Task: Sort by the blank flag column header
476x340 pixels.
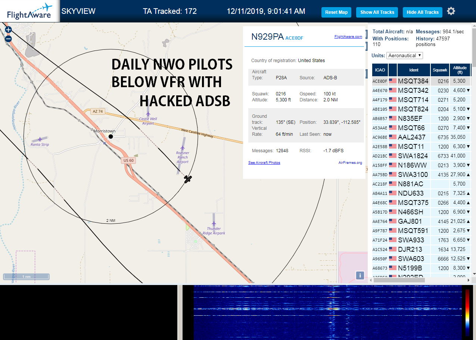Action: (392, 70)
